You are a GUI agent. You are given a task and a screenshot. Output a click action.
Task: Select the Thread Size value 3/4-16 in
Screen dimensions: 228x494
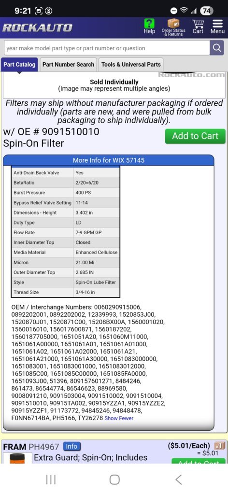pos(85,292)
